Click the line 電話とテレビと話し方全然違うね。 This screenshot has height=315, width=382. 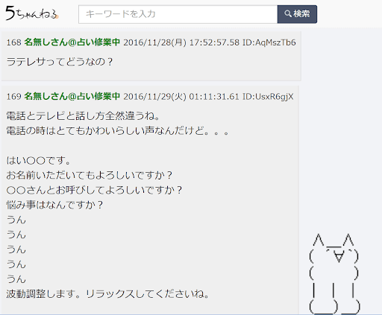tap(84, 116)
